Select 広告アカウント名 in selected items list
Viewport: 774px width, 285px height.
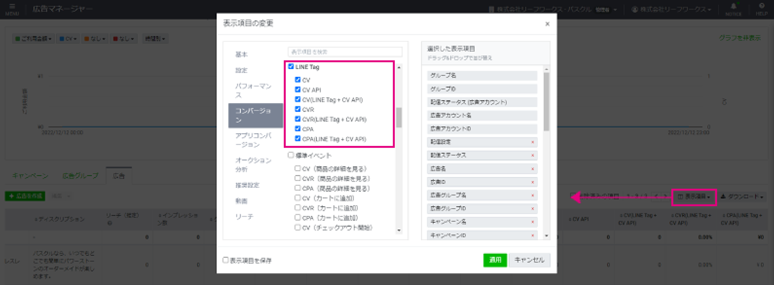482,115
